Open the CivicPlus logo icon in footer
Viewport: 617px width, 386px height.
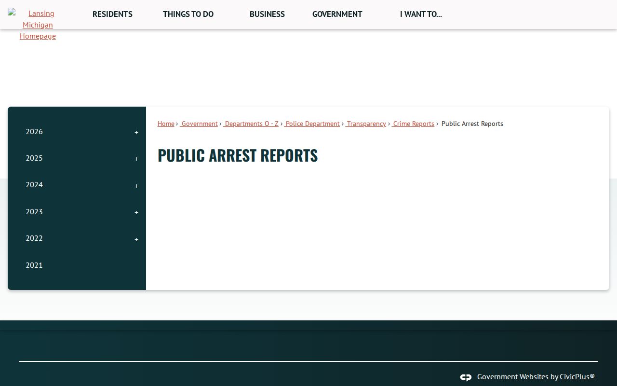(x=466, y=377)
